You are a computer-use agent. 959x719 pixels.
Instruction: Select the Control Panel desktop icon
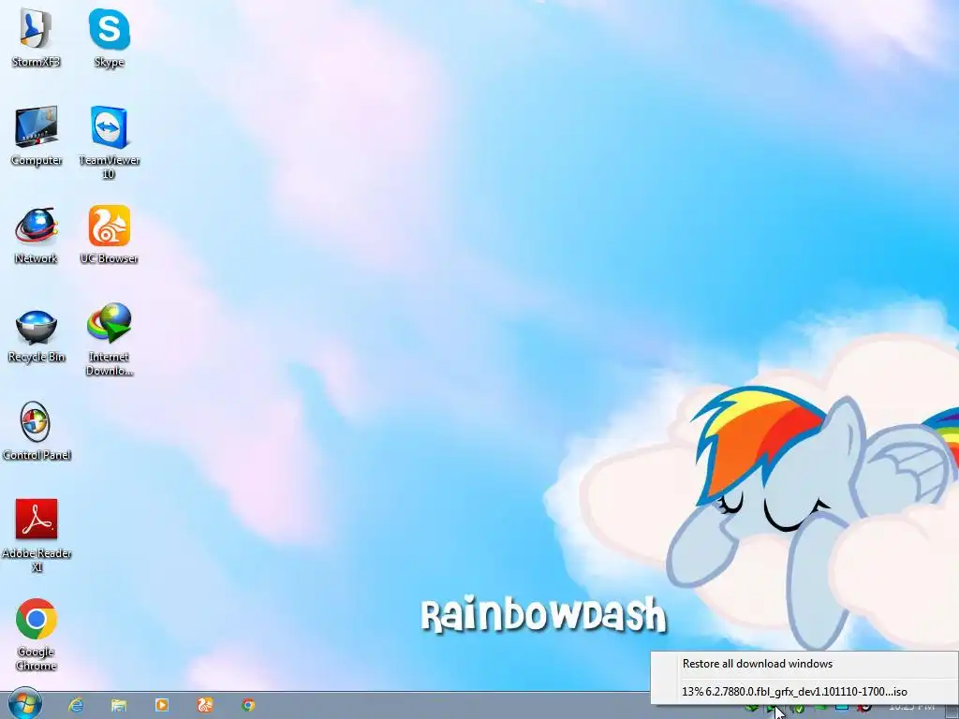pos(37,431)
